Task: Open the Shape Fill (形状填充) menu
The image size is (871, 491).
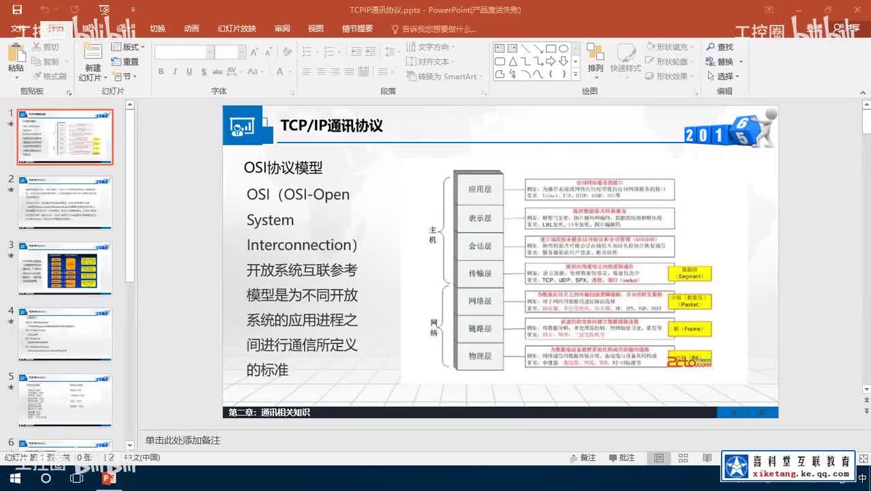Action: point(669,47)
